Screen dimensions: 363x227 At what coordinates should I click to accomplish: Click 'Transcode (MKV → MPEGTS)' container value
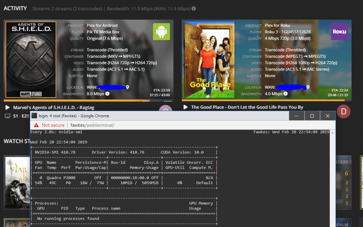[x=113, y=56]
